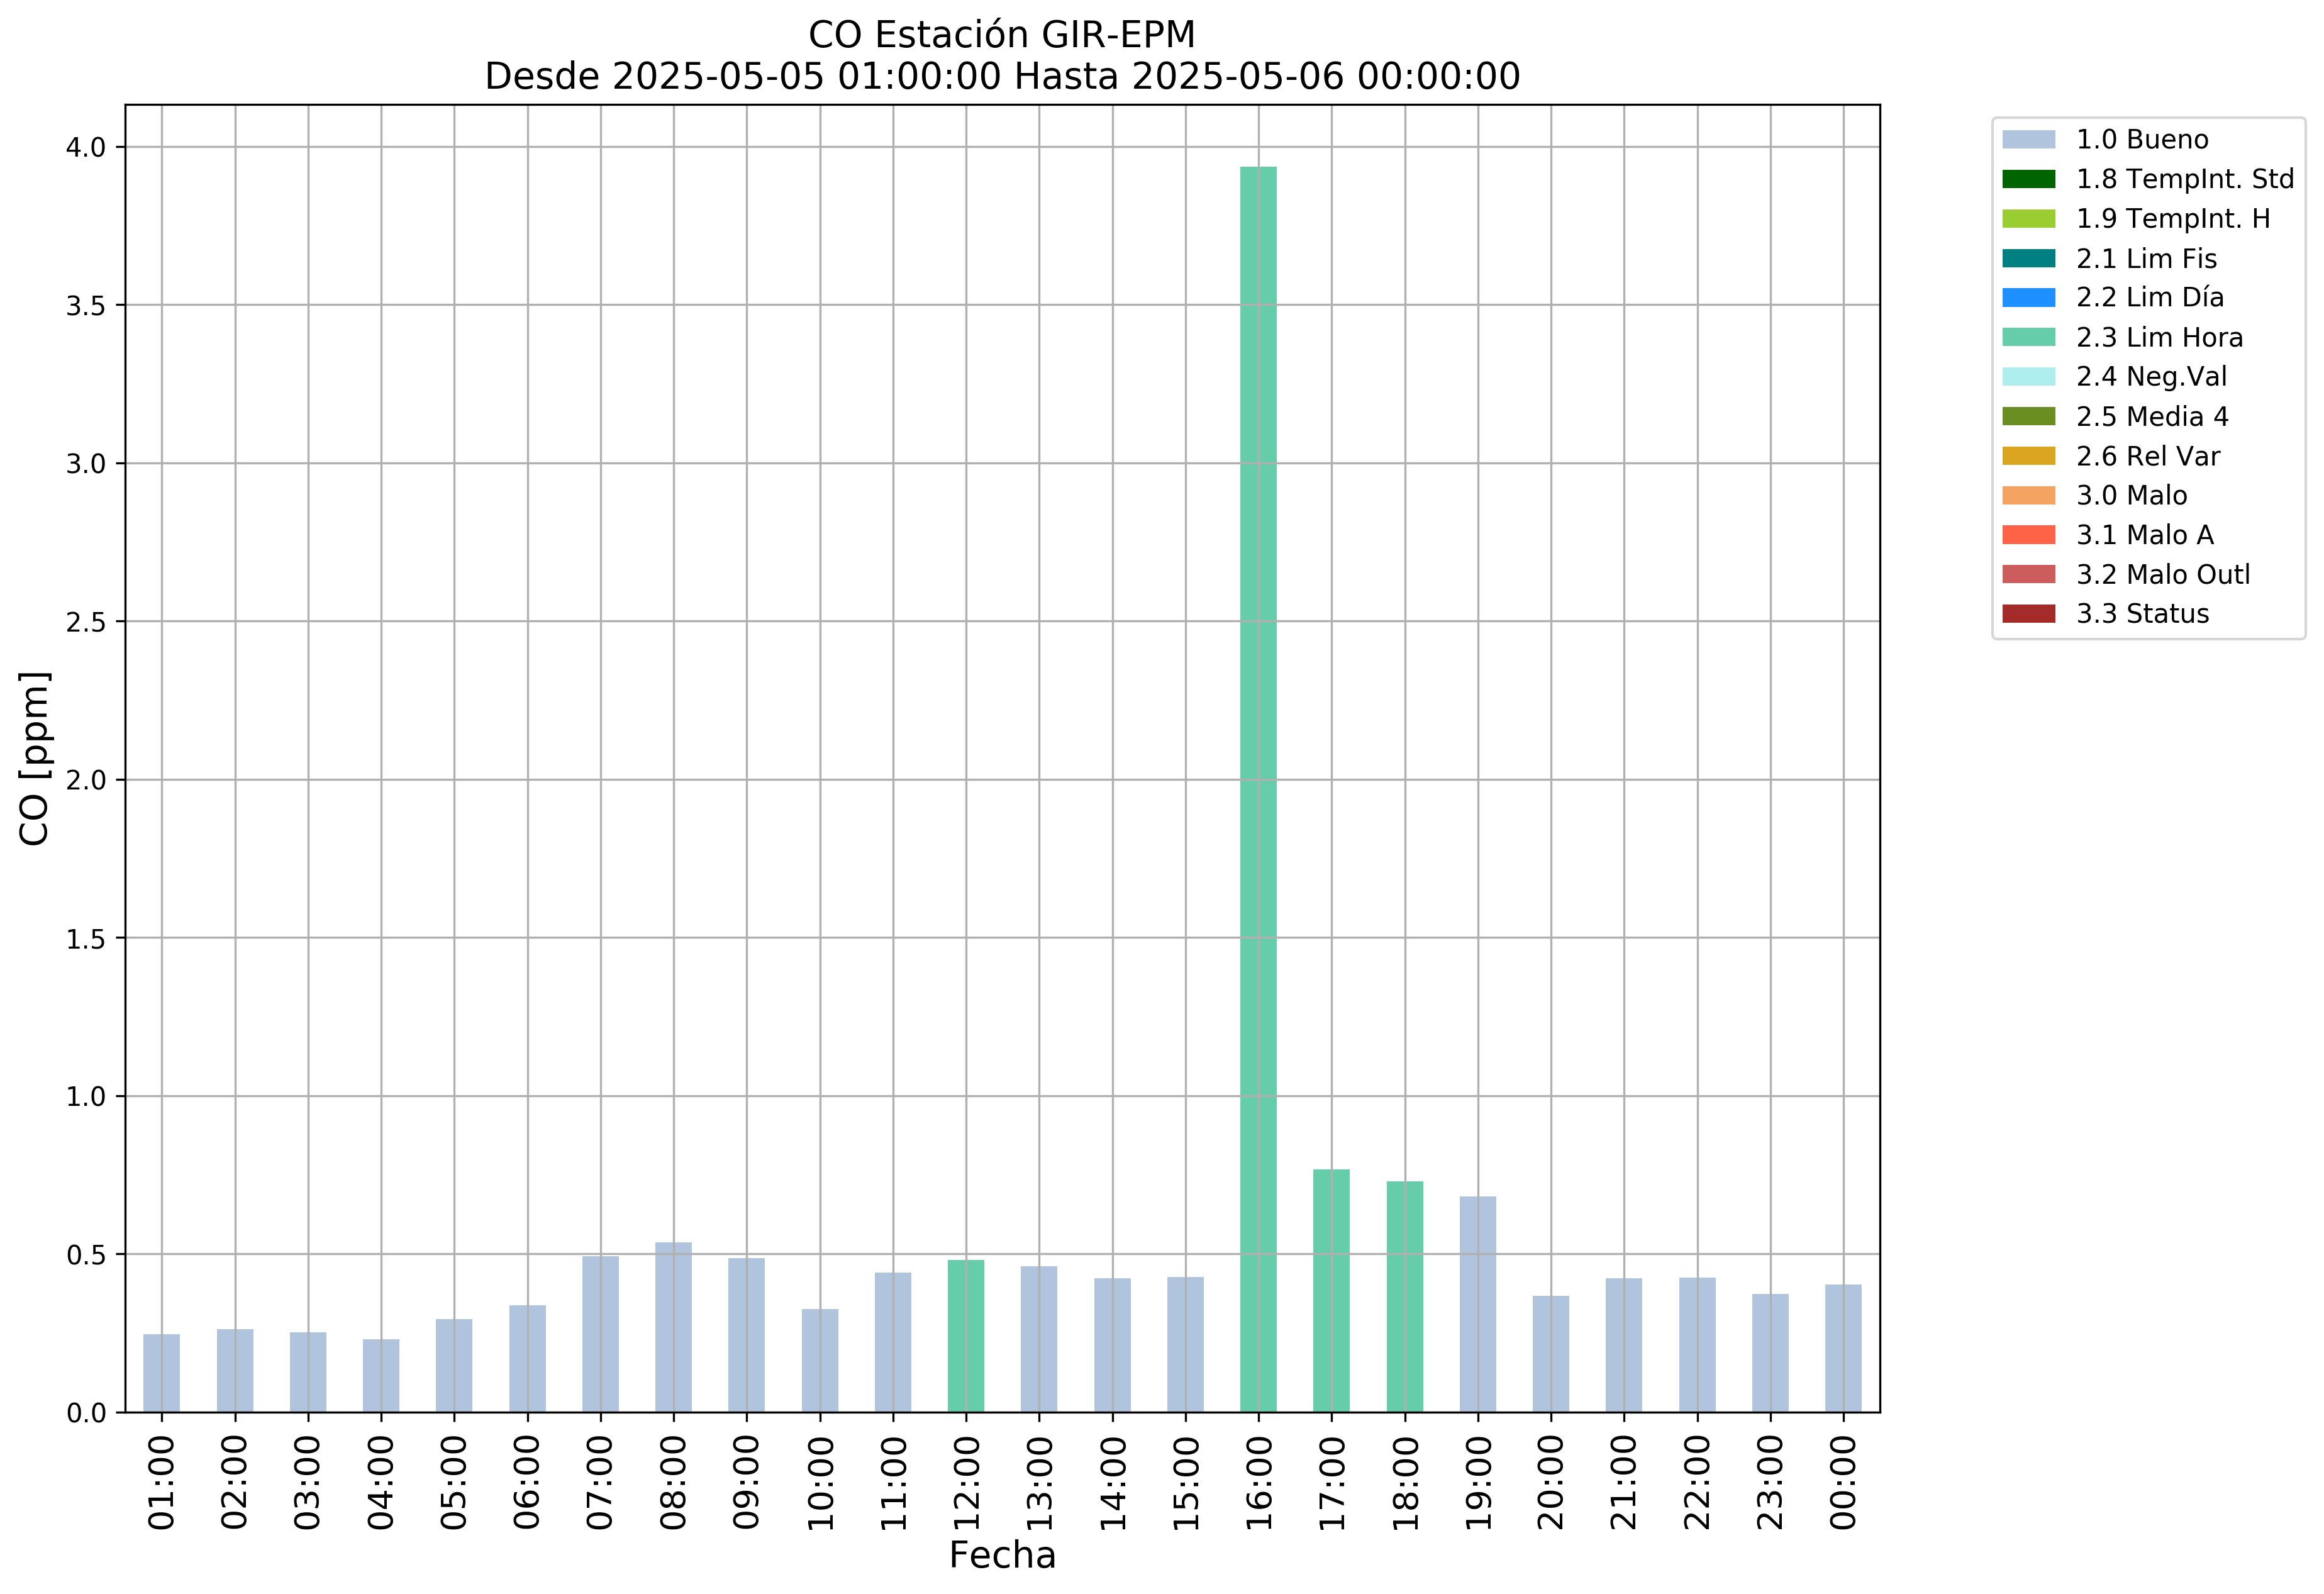Click the 2.3 Lim Hora legend swatch
The image size is (2324, 1594).
pos(2029,337)
